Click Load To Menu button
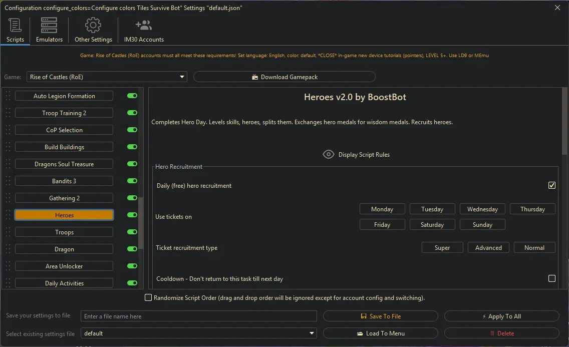 pos(380,333)
